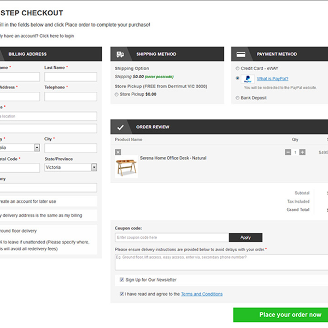Expand the Country dropdown list
328x328 pixels.
click(x=37, y=148)
